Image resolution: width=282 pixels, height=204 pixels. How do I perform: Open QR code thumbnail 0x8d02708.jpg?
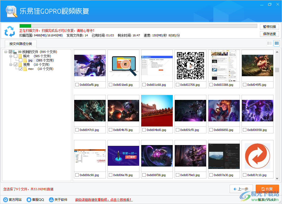(x=190, y=66)
